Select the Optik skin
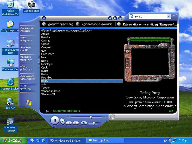The image size is (192, 144). point(82,68)
